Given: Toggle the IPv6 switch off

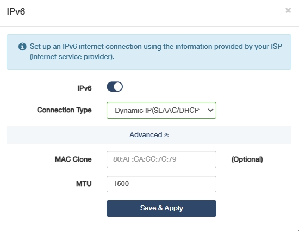Looking at the screenshot, I should click(x=115, y=87).
